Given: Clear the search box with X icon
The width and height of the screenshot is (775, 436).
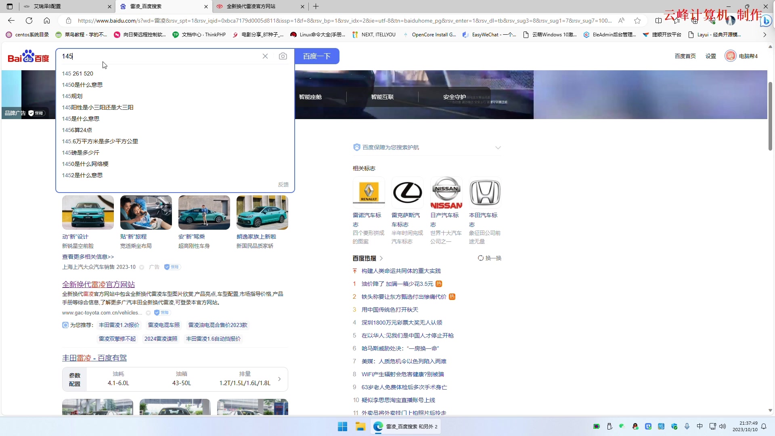Looking at the screenshot, I should [x=265, y=56].
